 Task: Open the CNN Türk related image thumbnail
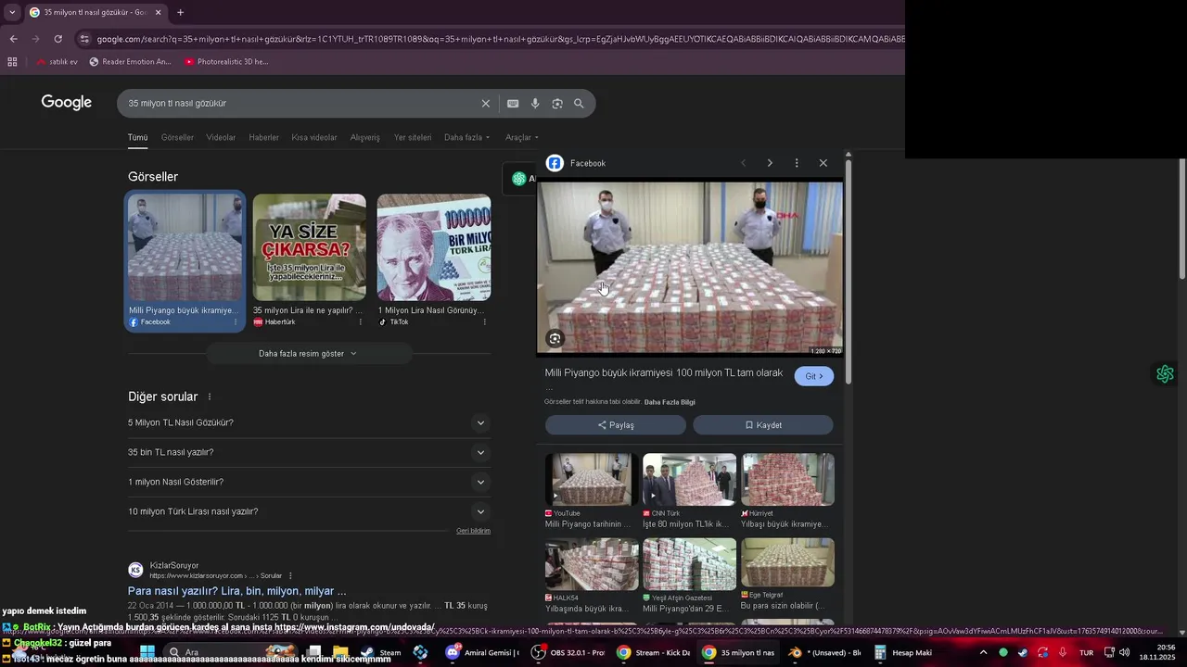click(x=689, y=479)
